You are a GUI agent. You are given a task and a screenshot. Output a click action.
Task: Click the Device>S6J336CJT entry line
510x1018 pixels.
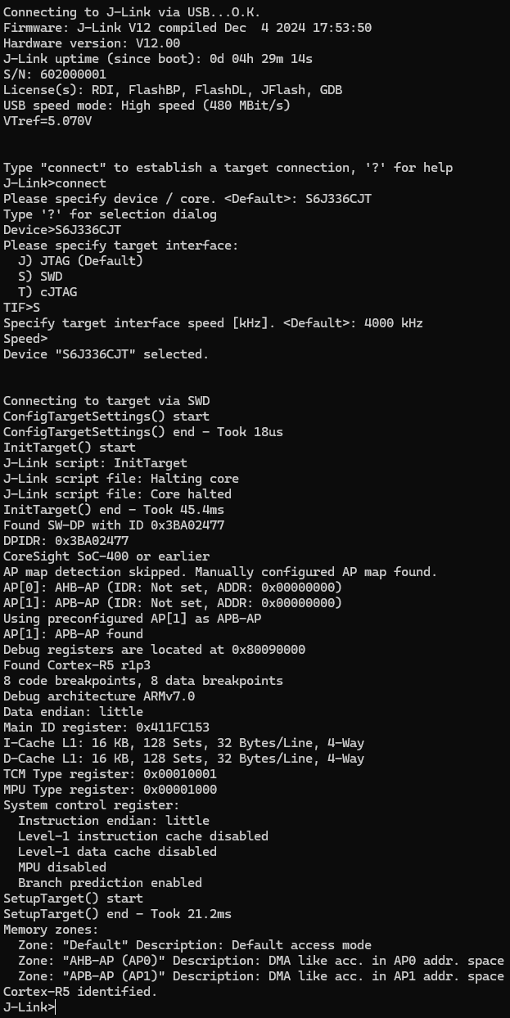click(62, 230)
